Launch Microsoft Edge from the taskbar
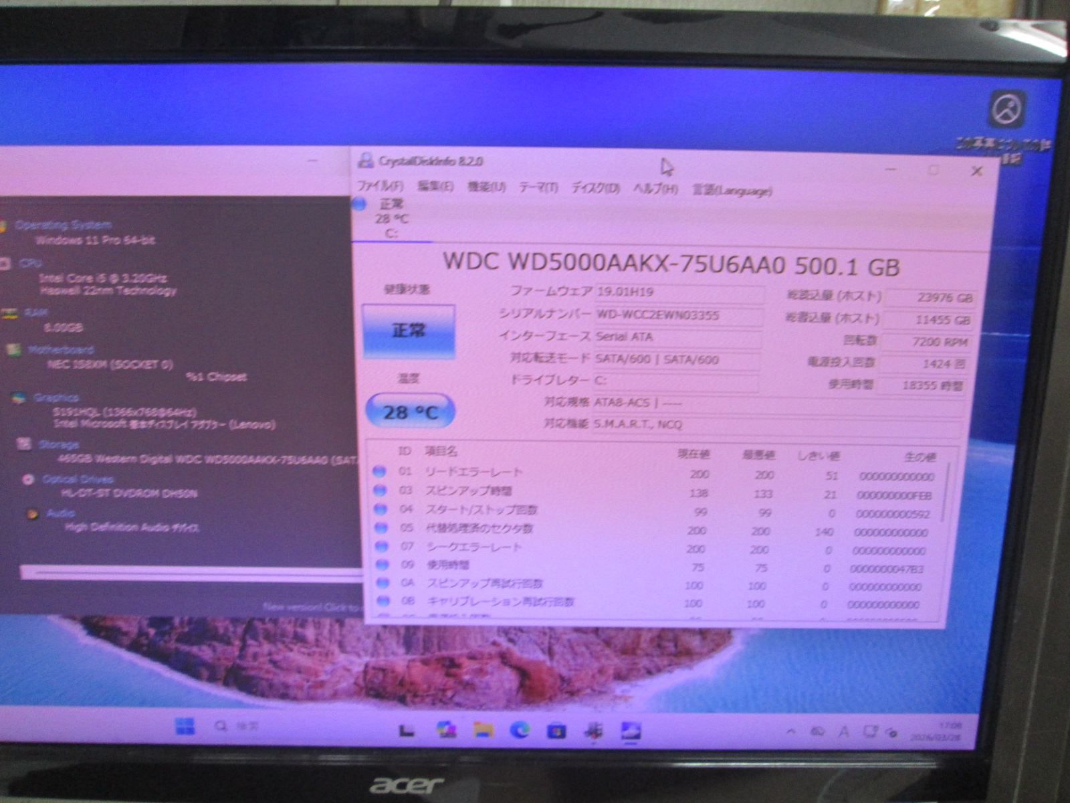Viewport: 1070px width, 803px height. coord(520,730)
